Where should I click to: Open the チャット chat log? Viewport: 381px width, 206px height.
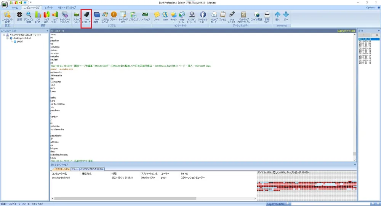(x=173, y=16)
